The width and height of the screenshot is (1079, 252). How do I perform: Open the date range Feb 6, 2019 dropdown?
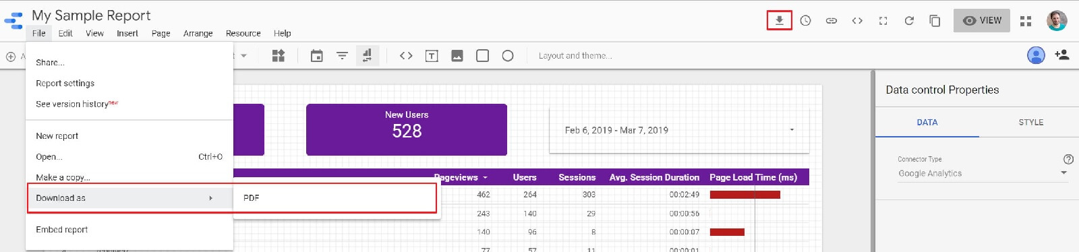[680, 130]
